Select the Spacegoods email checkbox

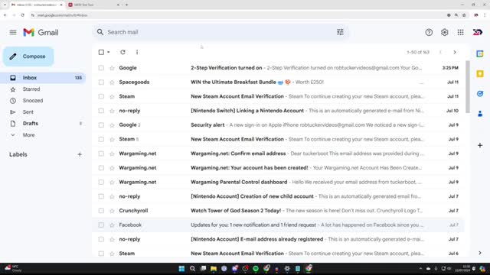[101, 82]
